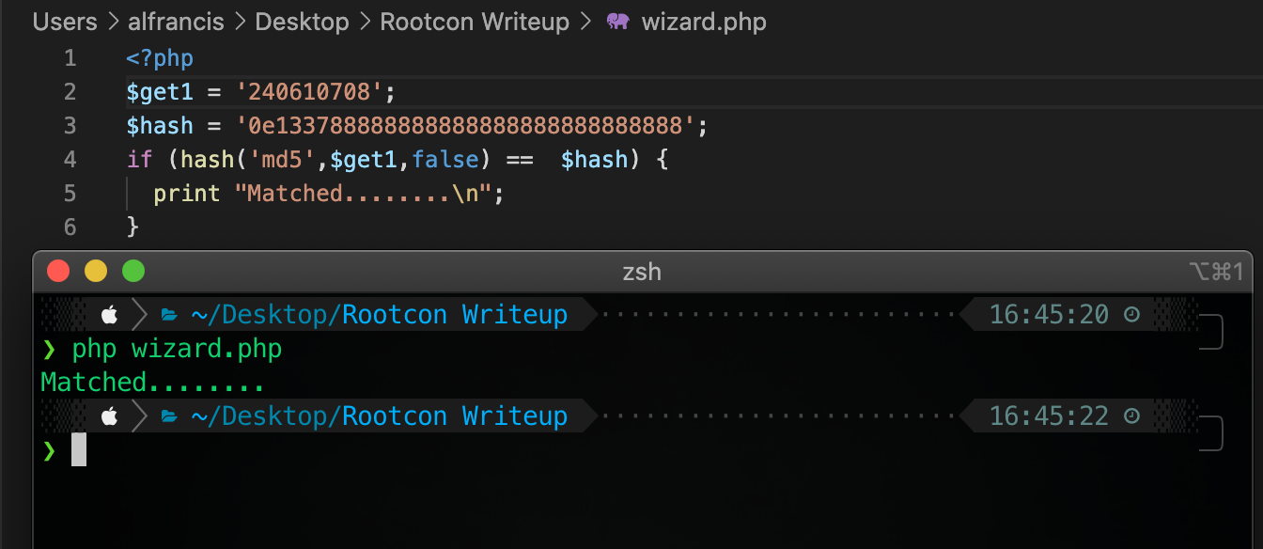Open the Users breadcrumb segment

click(65, 22)
